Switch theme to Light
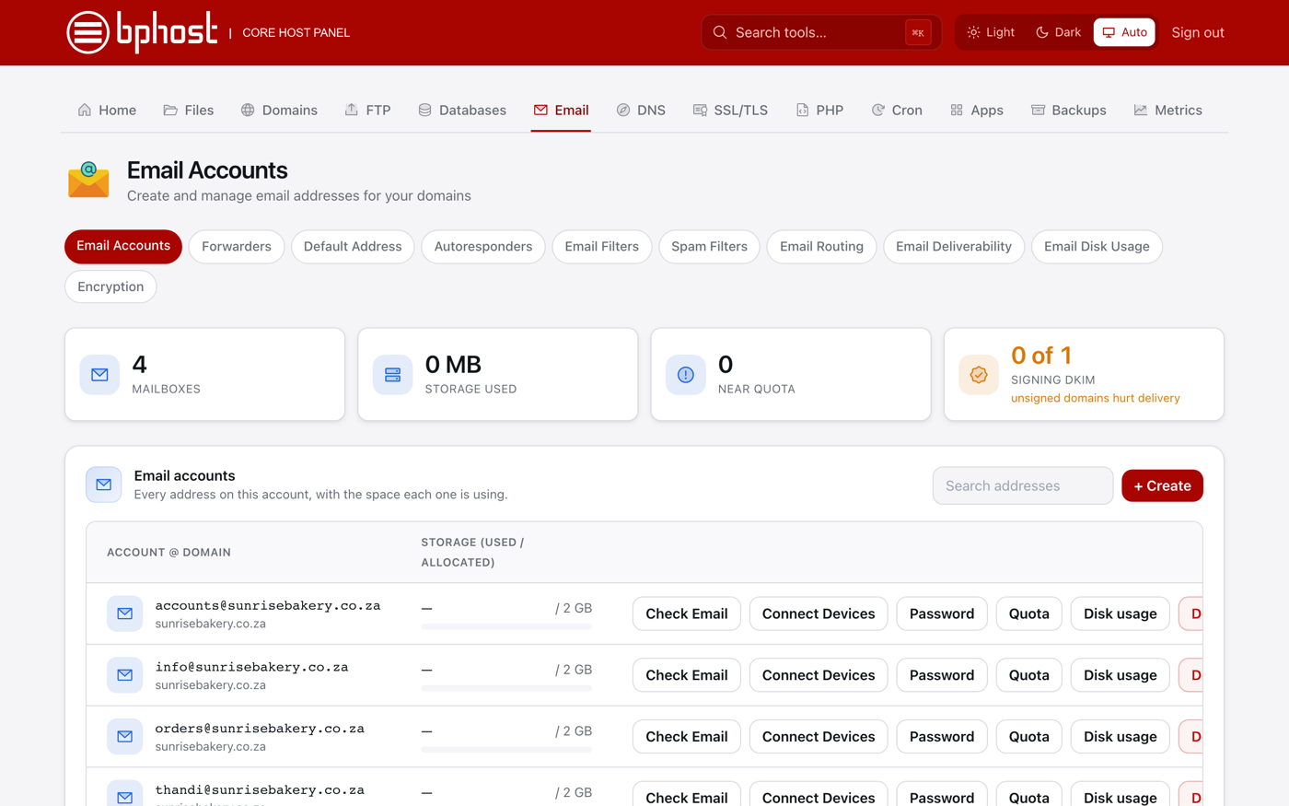The image size is (1289, 806). [x=991, y=32]
